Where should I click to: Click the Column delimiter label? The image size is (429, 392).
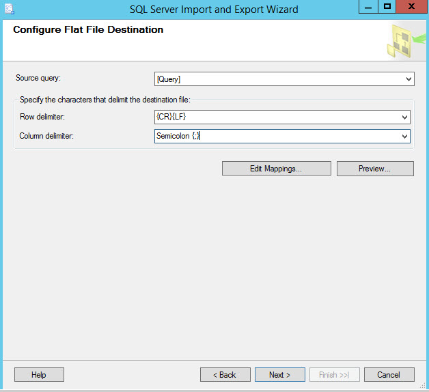46,136
